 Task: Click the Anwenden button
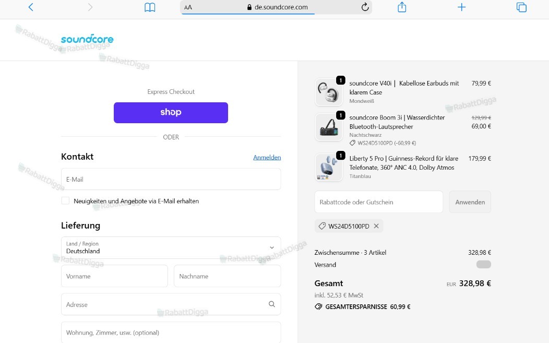[x=470, y=202]
